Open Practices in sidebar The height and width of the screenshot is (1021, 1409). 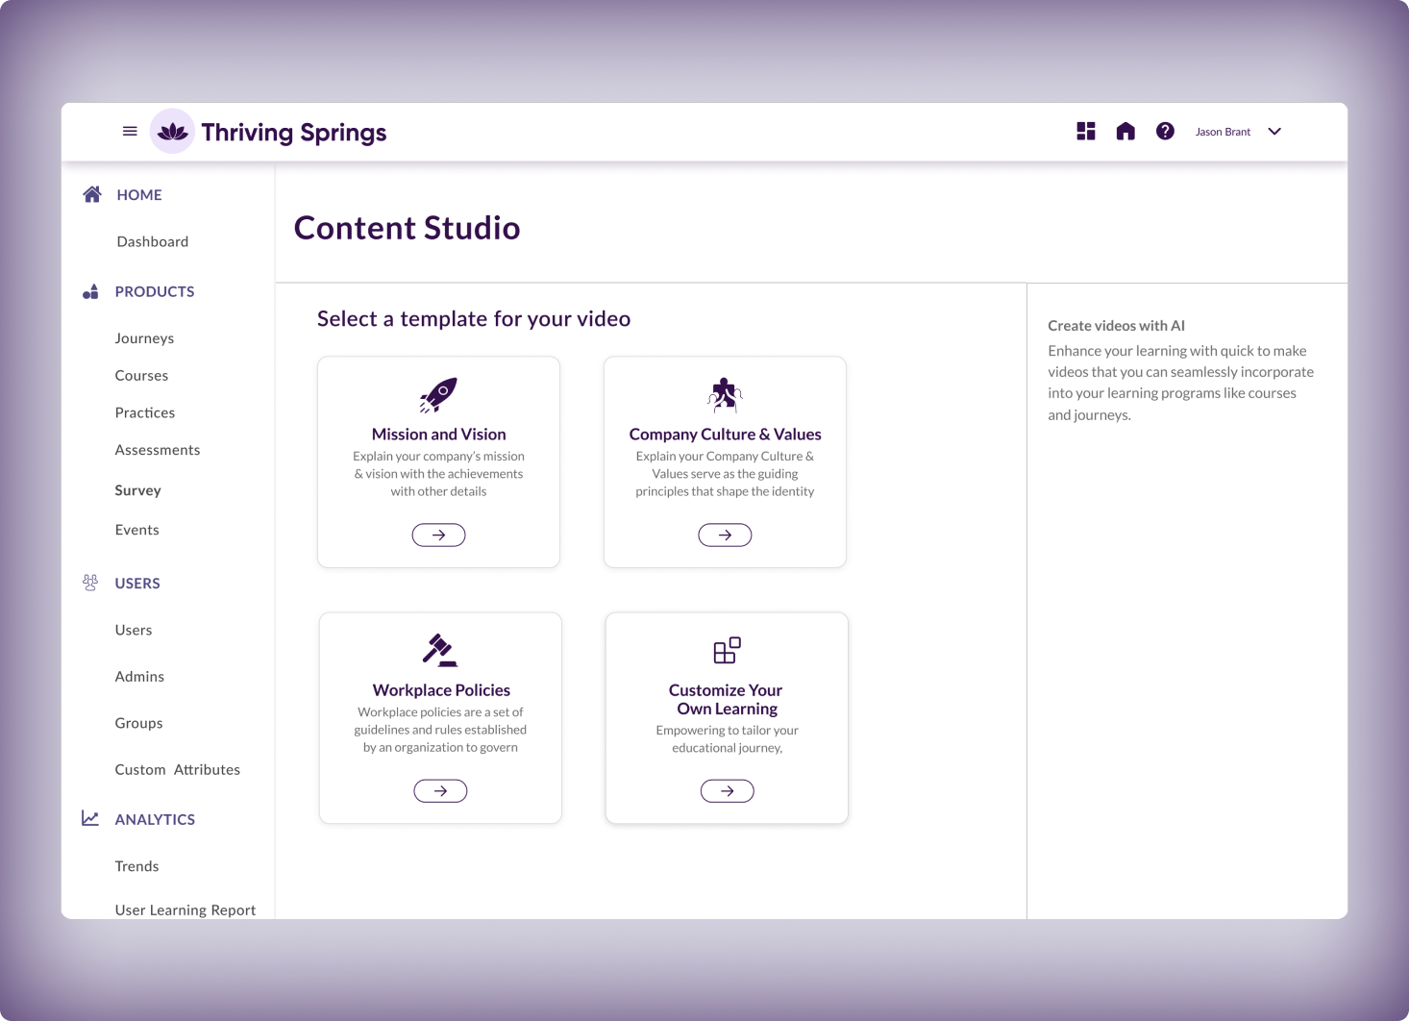point(145,412)
